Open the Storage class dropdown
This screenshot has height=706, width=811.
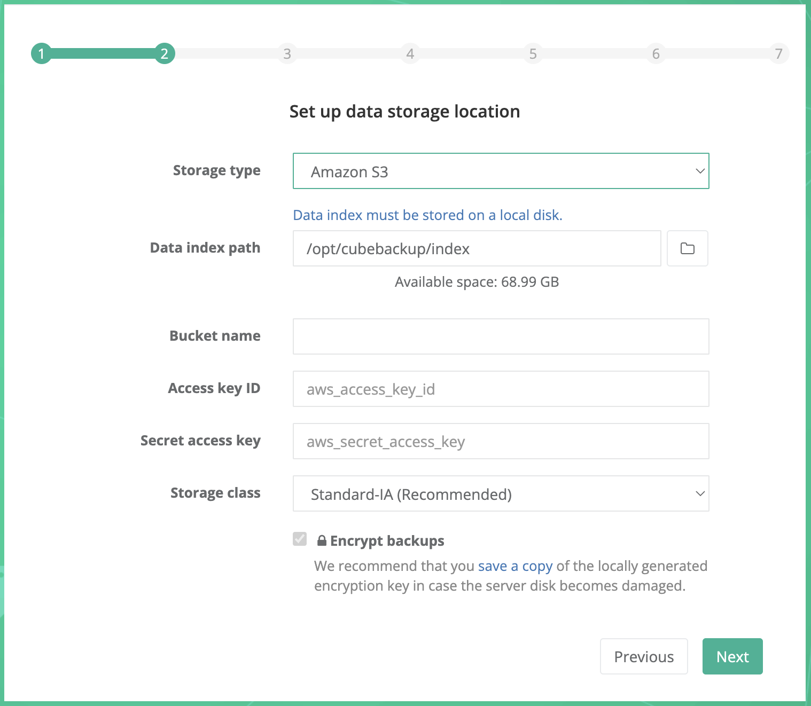pyautogui.click(x=501, y=493)
